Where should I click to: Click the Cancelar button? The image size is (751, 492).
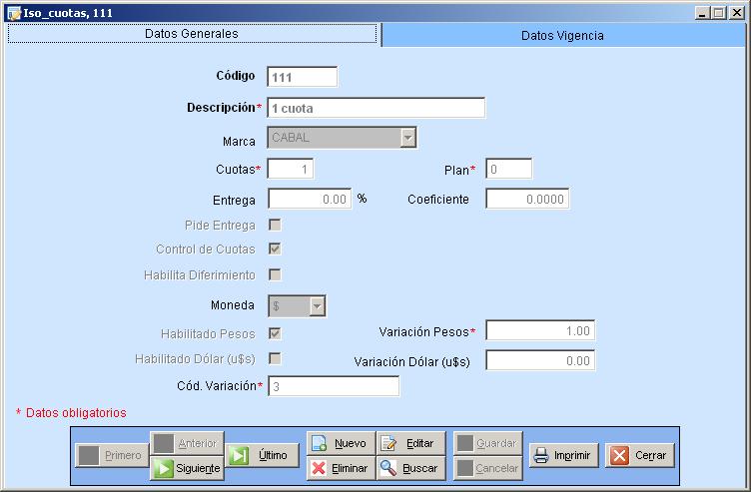click(x=486, y=468)
